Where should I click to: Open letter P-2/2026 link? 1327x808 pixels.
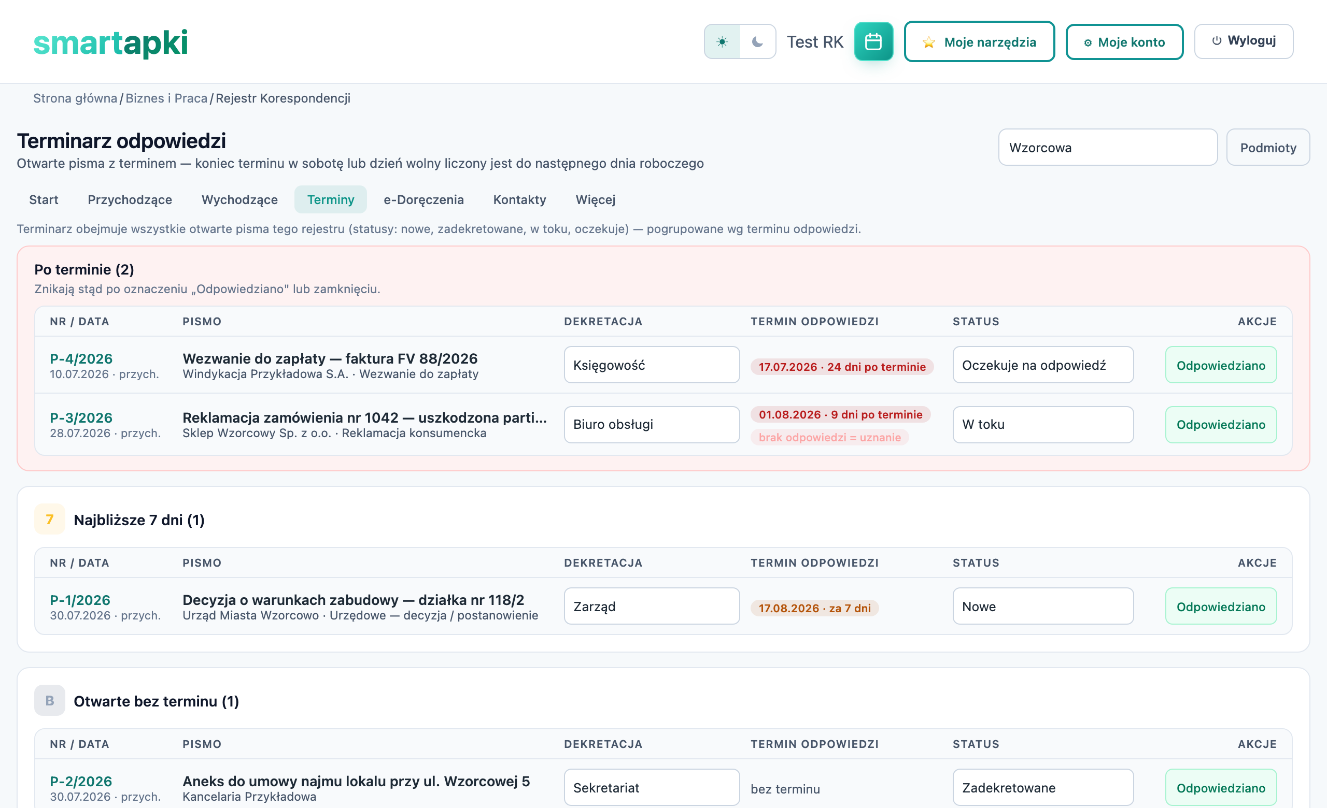click(x=81, y=781)
